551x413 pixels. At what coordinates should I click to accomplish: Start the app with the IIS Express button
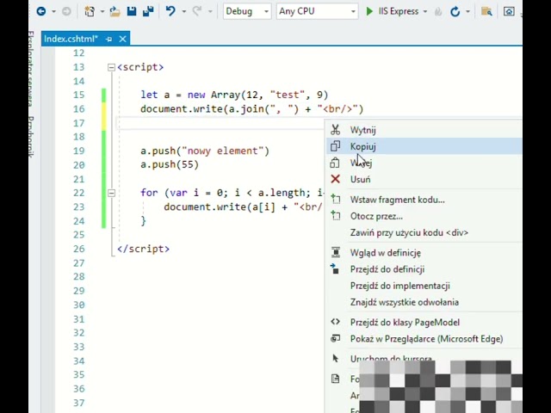tap(392, 11)
